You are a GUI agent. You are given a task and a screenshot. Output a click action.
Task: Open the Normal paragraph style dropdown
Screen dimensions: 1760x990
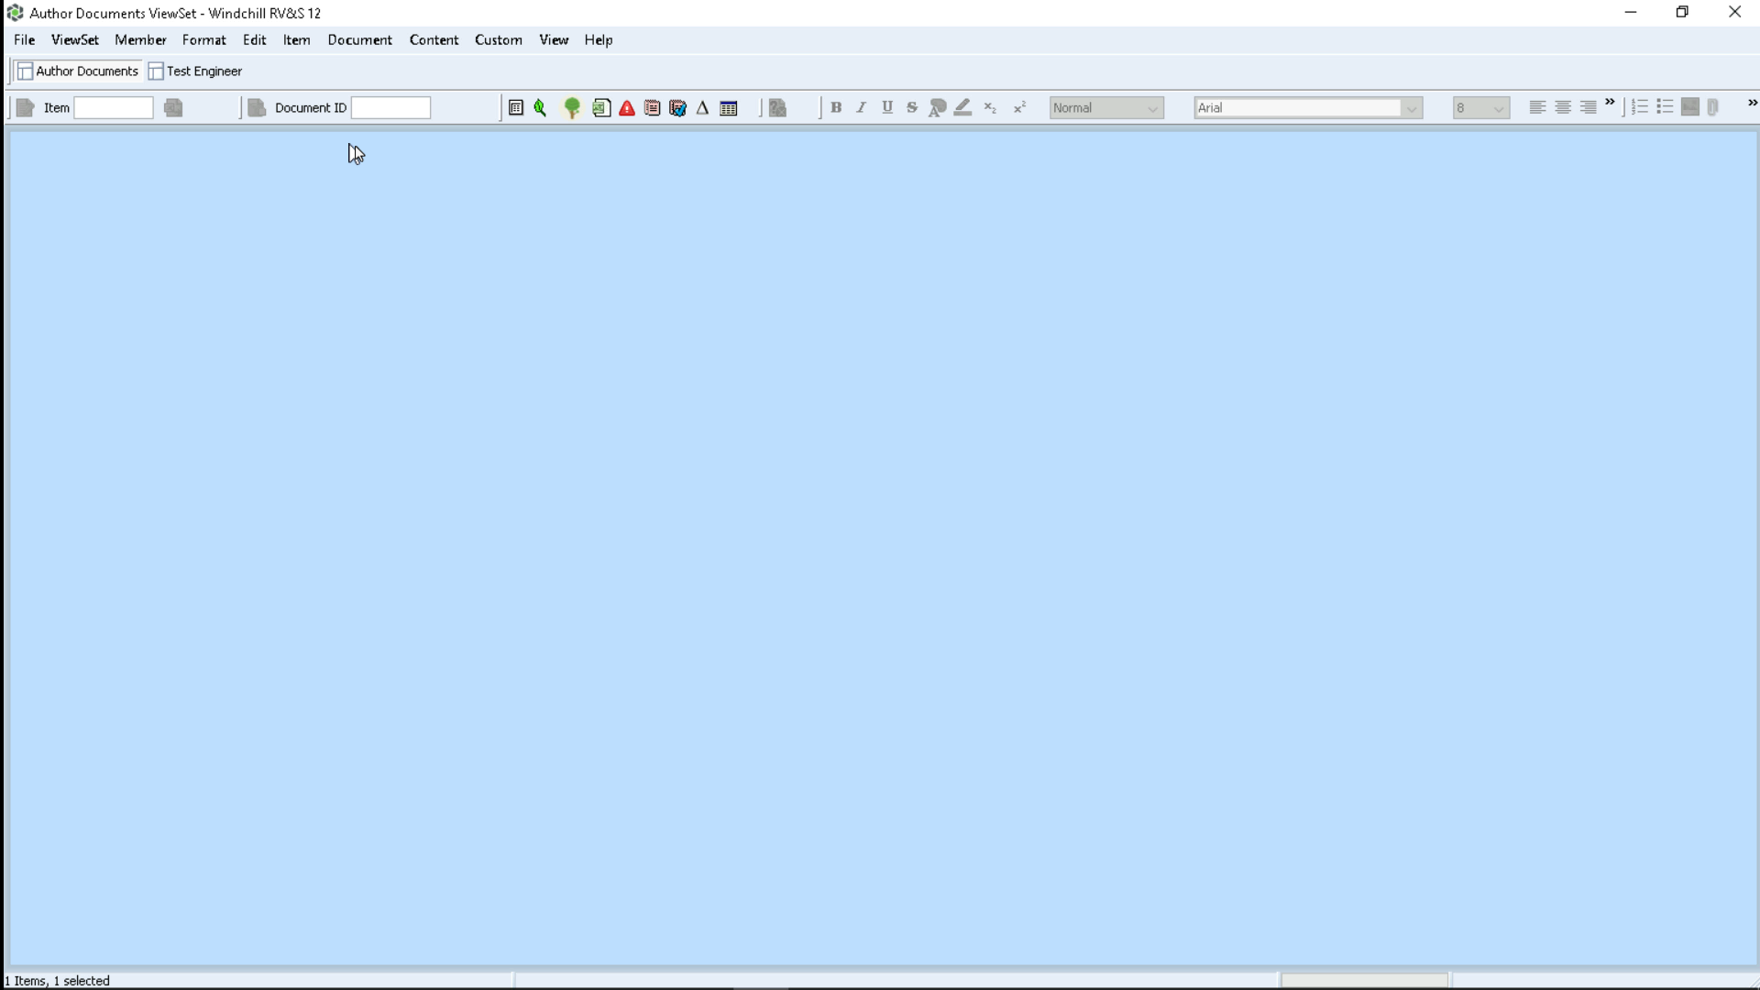(x=1106, y=108)
